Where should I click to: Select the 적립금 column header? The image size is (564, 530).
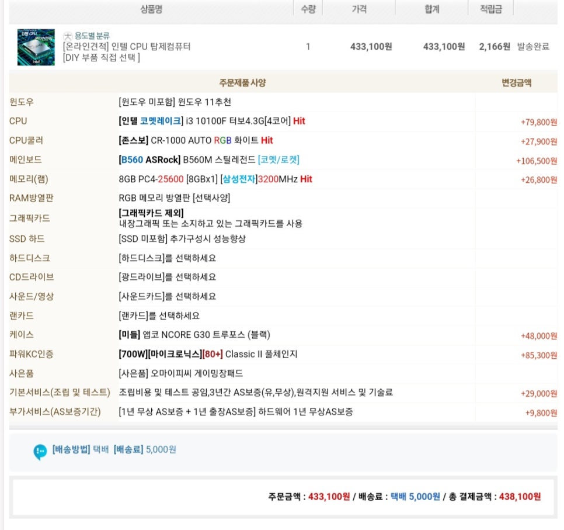[490, 9]
